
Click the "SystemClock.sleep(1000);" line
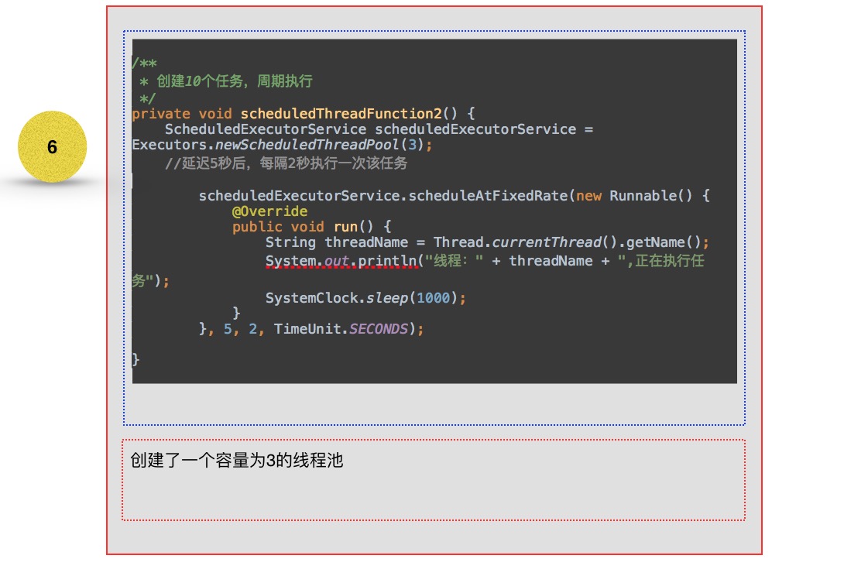(365, 298)
